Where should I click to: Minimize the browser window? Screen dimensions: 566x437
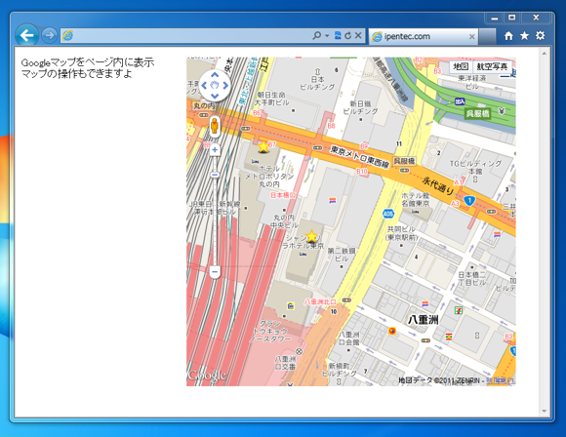(495, 18)
